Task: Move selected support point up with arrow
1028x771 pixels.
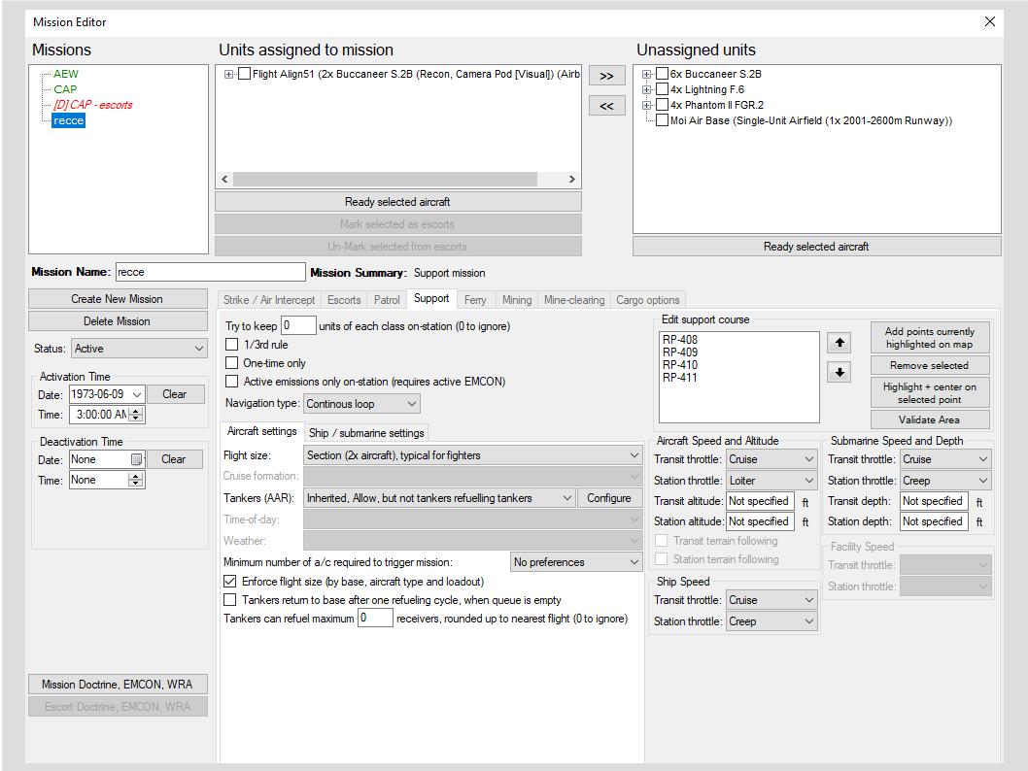Action: click(x=840, y=343)
